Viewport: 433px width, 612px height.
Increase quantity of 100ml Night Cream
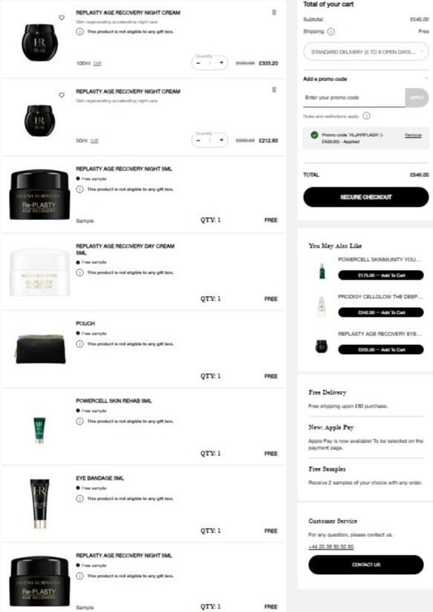[221, 63]
